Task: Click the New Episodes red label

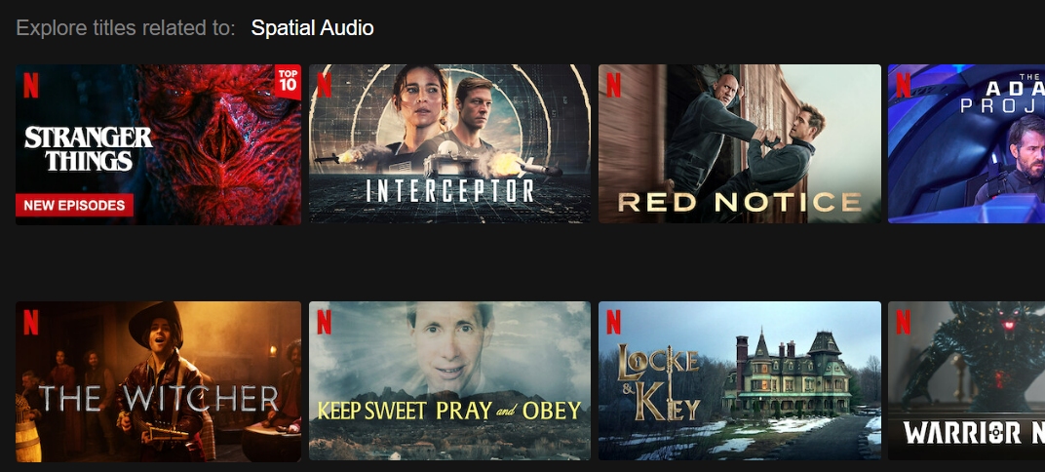Action: pos(74,206)
